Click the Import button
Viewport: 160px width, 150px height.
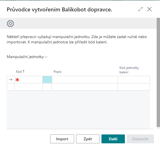tap(62, 139)
